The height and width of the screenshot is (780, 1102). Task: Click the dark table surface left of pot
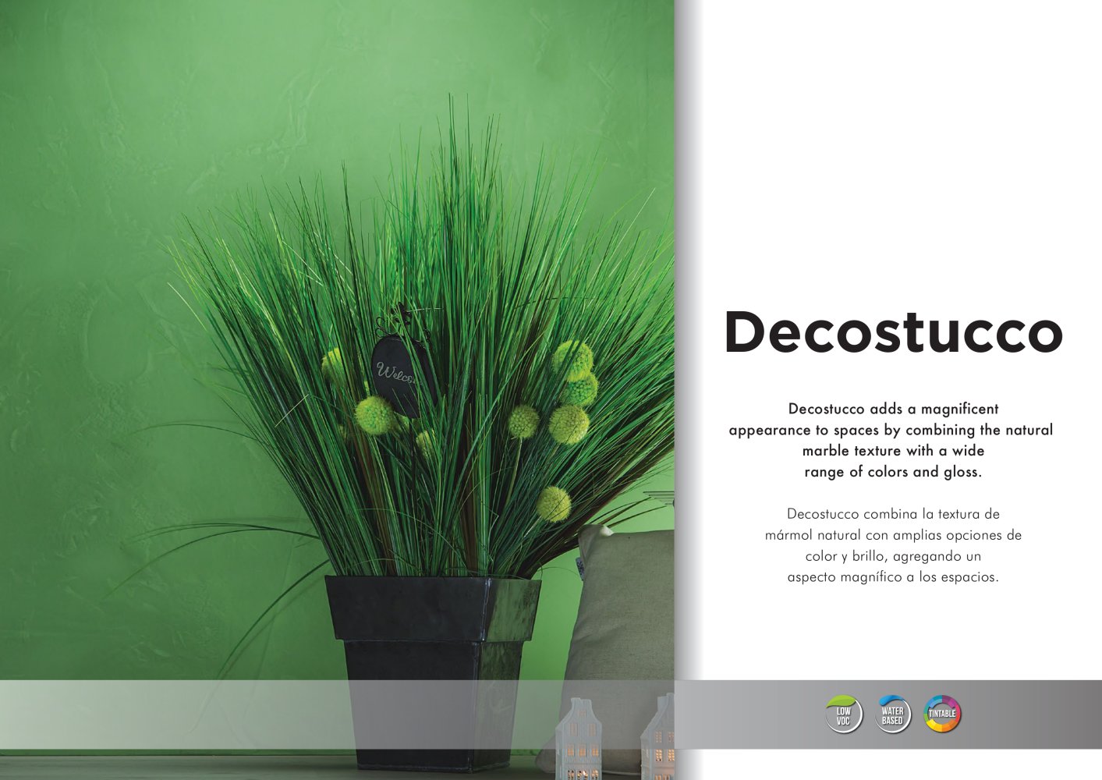click(156, 766)
